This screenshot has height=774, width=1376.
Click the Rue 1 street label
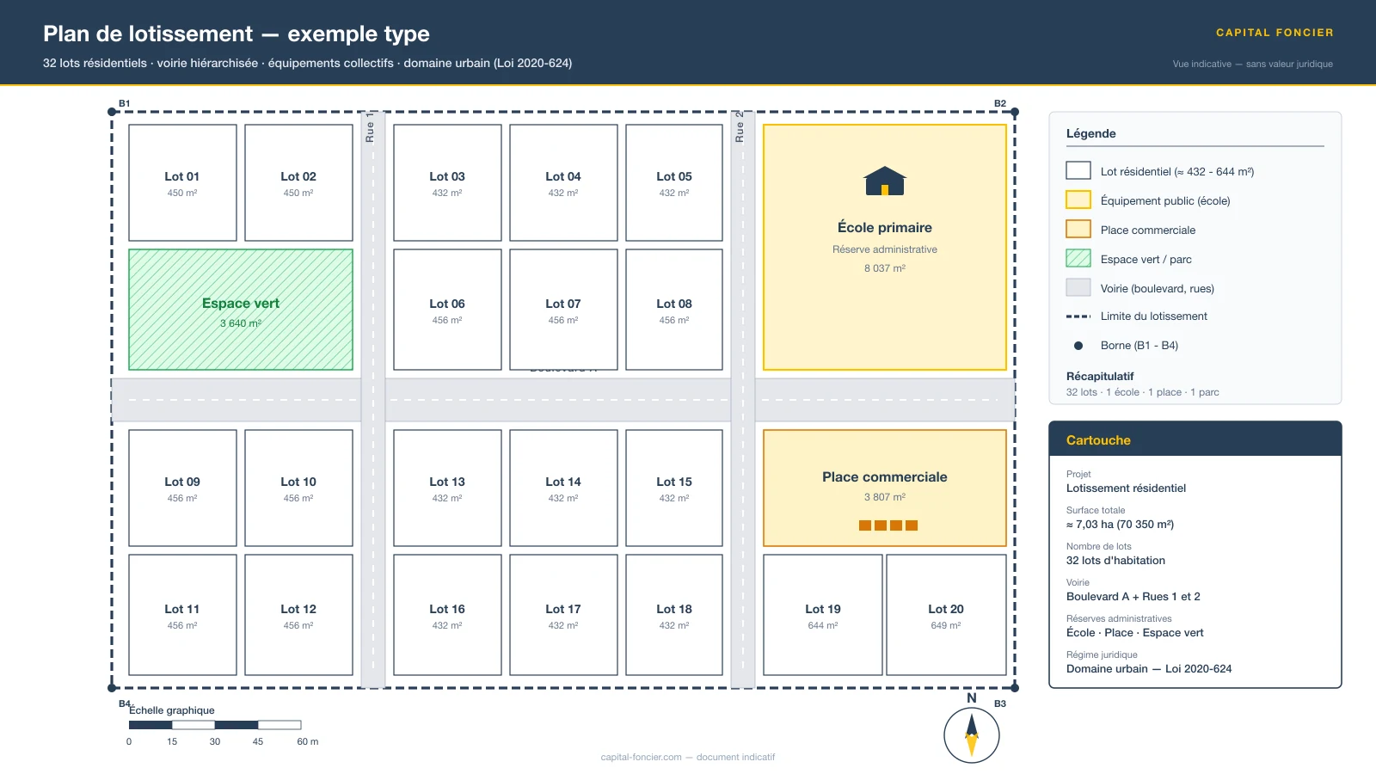click(370, 127)
